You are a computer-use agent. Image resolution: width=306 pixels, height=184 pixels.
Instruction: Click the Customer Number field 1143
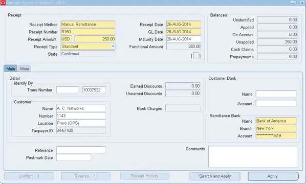(81, 116)
